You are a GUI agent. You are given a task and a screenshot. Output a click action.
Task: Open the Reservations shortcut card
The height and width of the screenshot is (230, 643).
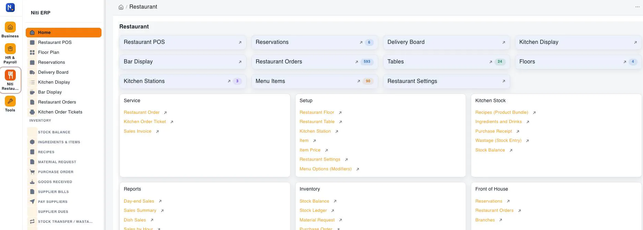point(314,42)
